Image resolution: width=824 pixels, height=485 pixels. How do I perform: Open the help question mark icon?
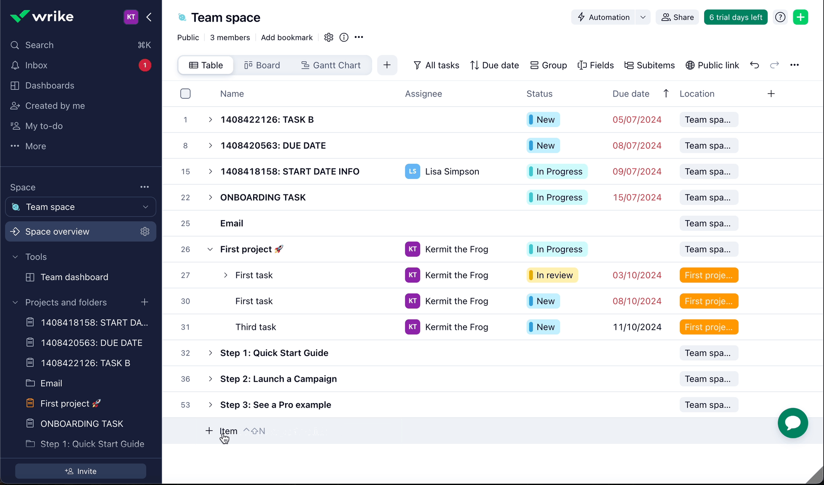coord(780,17)
